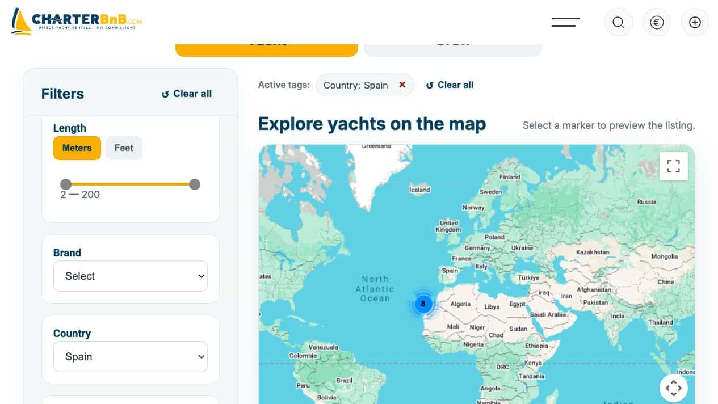Select Feet length unit
Image resolution: width=718 pixels, height=404 pixels.
tap(124, 148)
